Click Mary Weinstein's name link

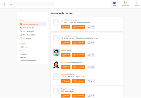pyautogui.click(x=66, y=20)
